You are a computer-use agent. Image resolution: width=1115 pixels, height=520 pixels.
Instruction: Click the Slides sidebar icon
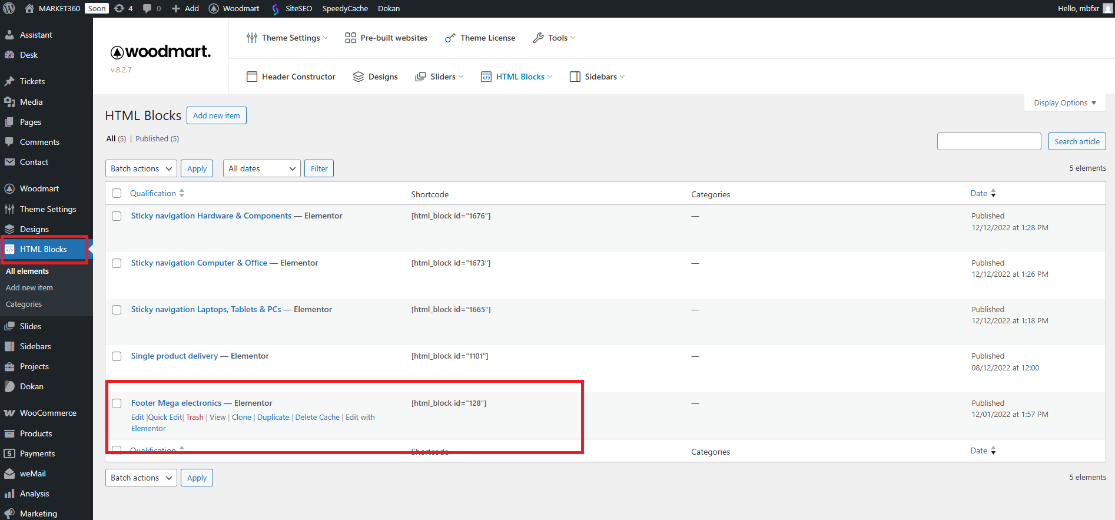coord(9,326)
